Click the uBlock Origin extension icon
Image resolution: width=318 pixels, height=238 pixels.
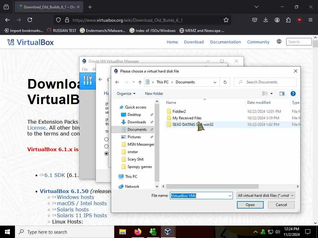tap(299, 20)
